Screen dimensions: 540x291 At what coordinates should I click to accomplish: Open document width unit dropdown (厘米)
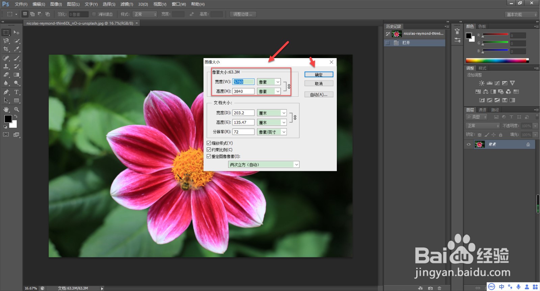tap(272, 113)
